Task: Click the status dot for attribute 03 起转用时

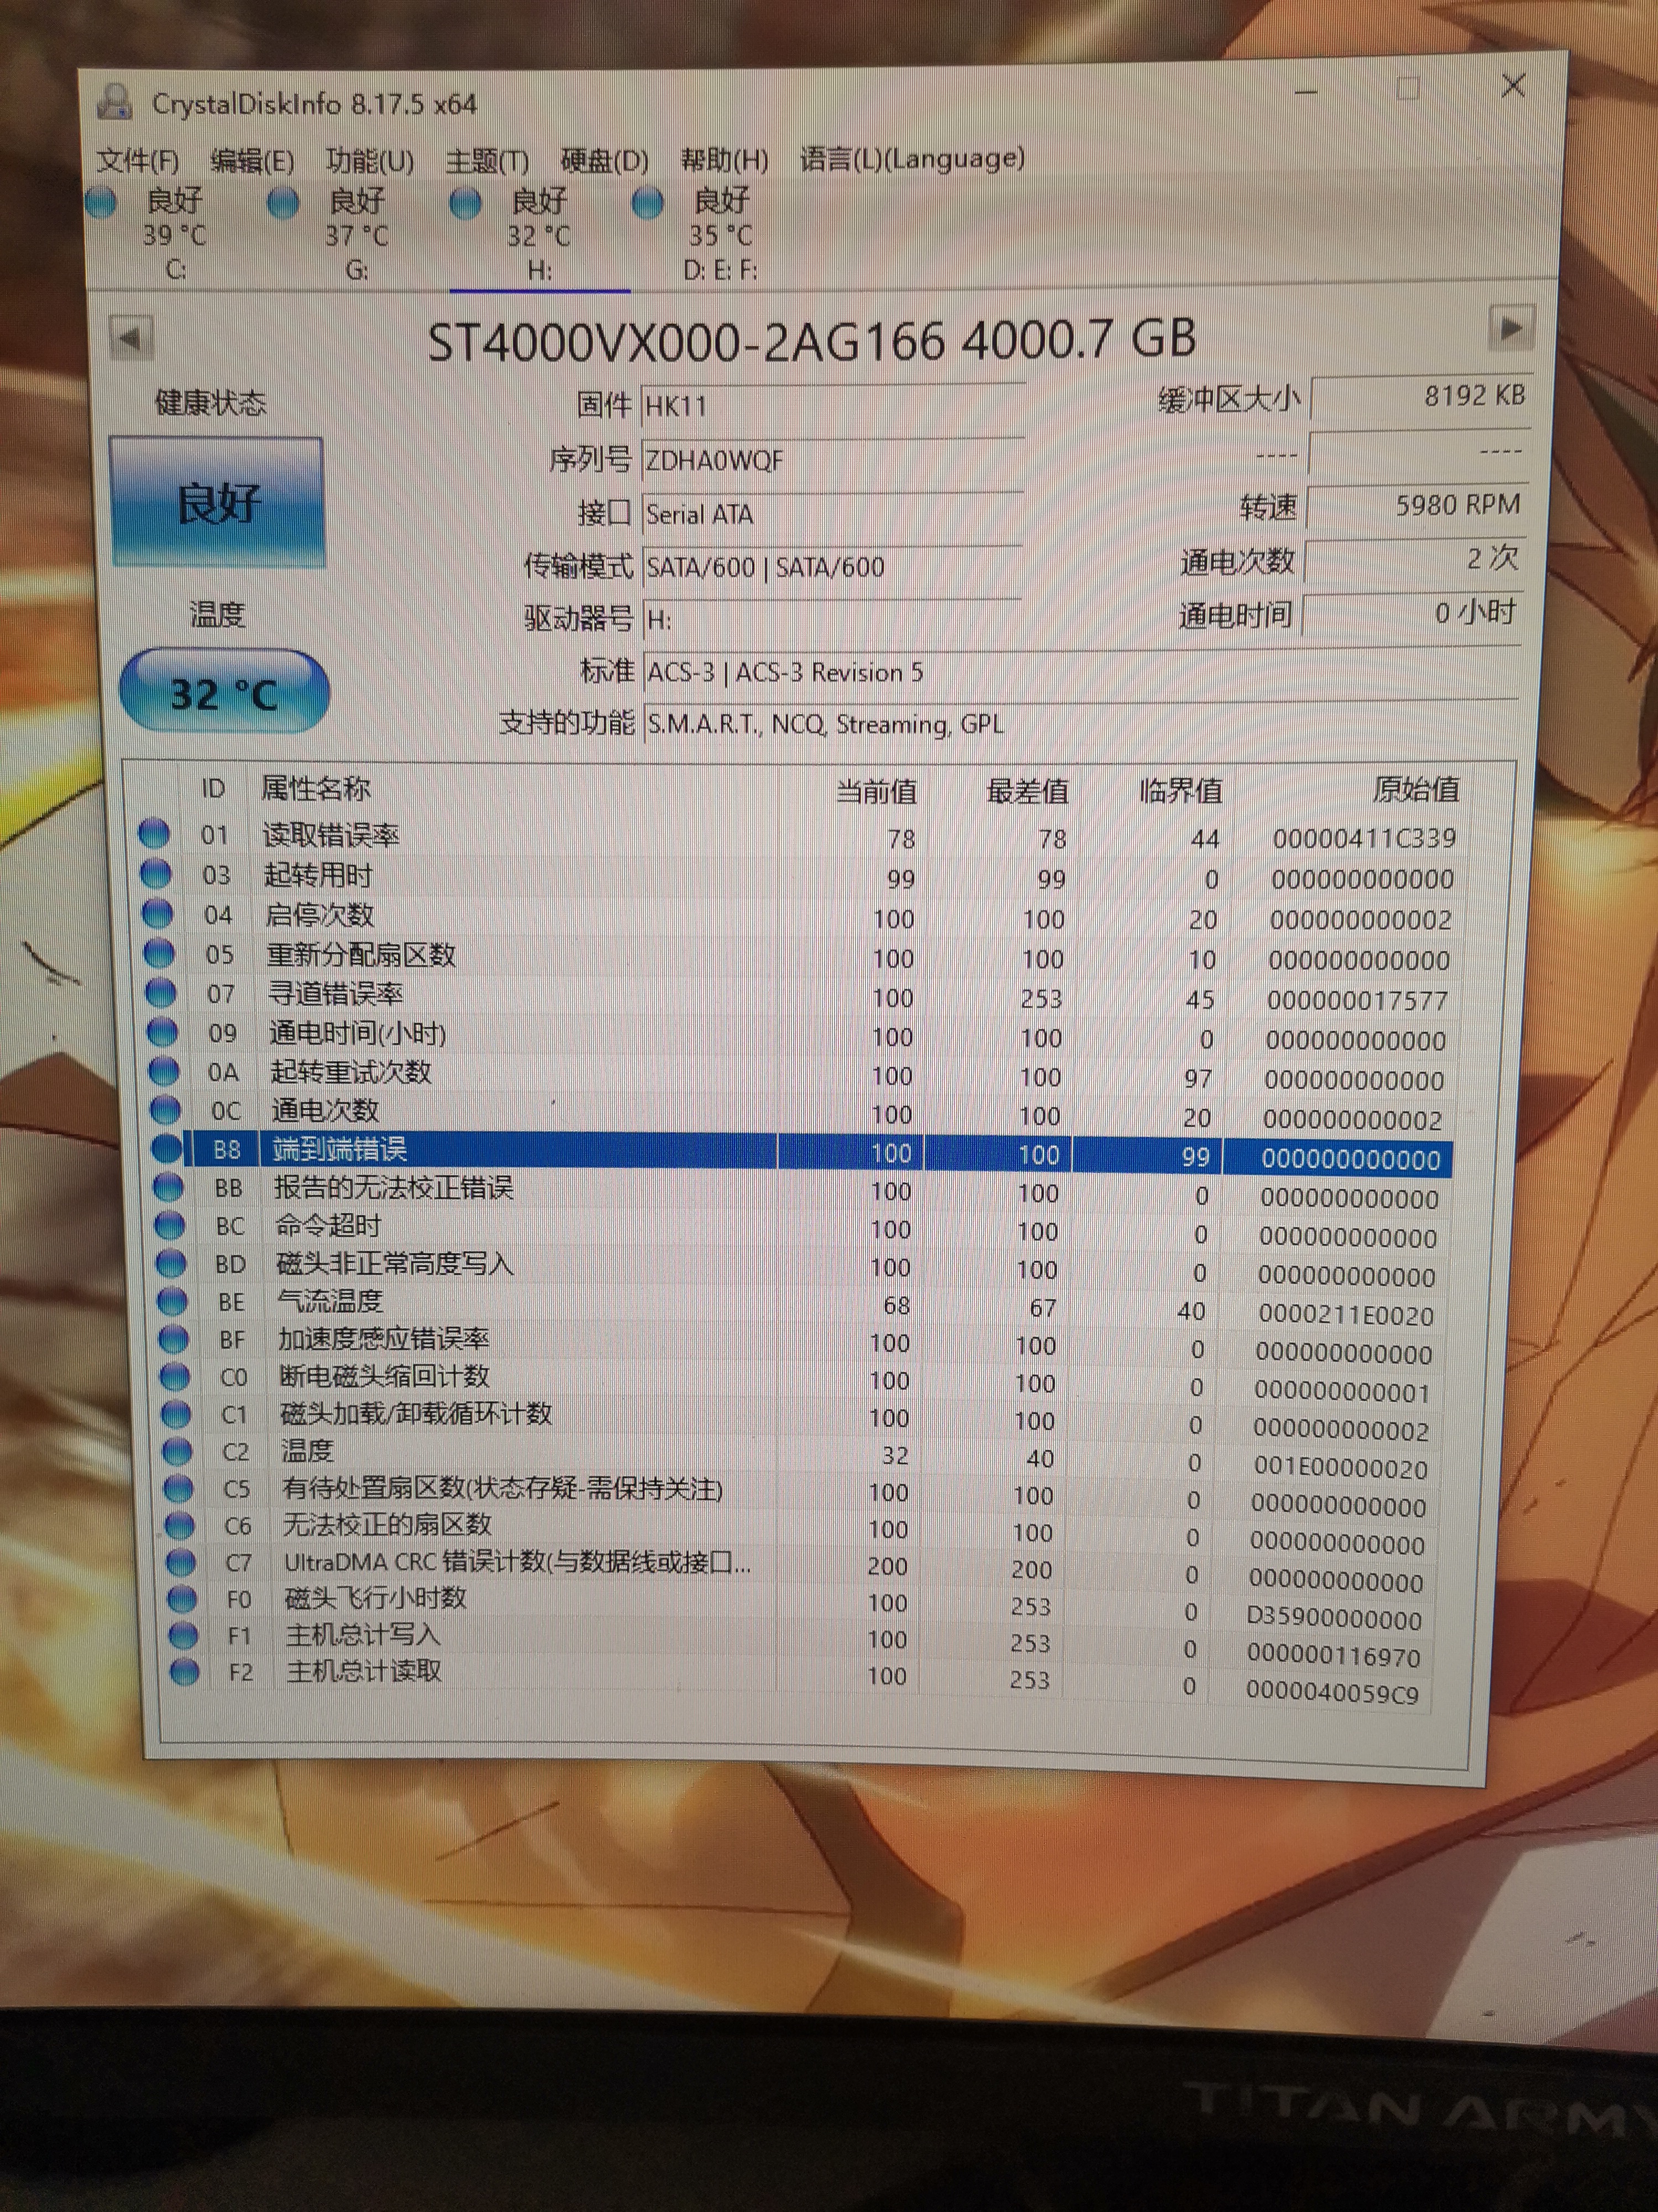Action: click(x=156, y=874)
